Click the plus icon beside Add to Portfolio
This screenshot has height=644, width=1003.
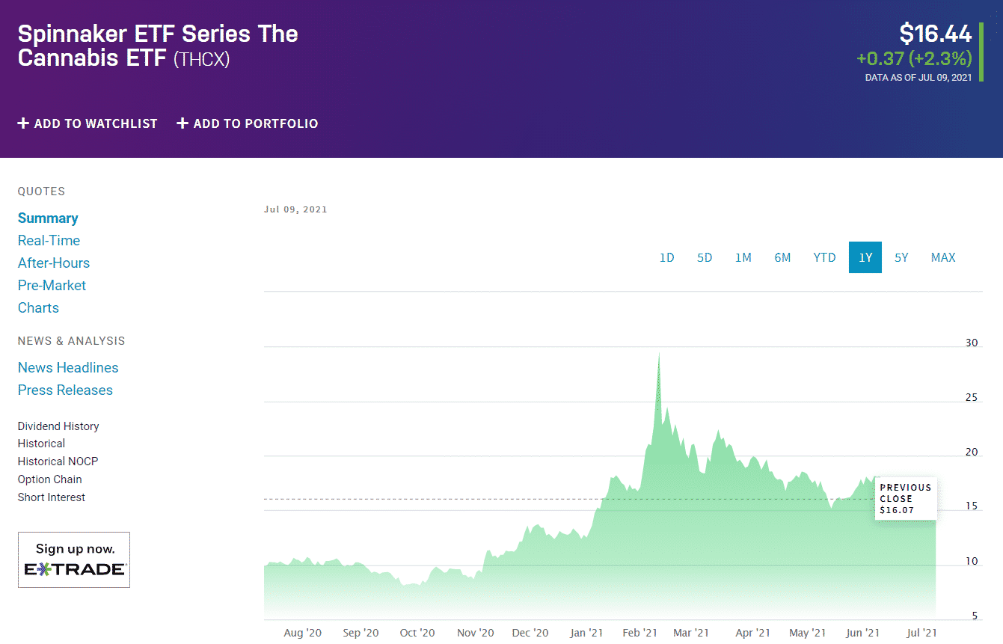182,123
